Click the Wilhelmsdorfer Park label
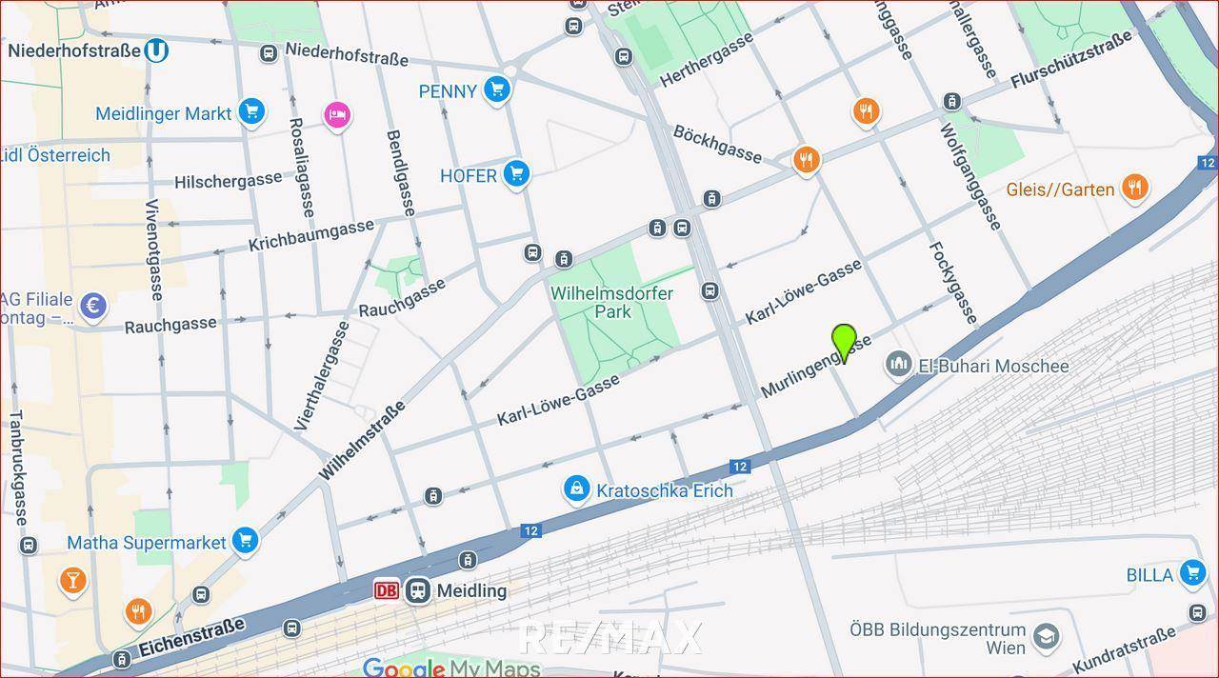 coord(610,302)
